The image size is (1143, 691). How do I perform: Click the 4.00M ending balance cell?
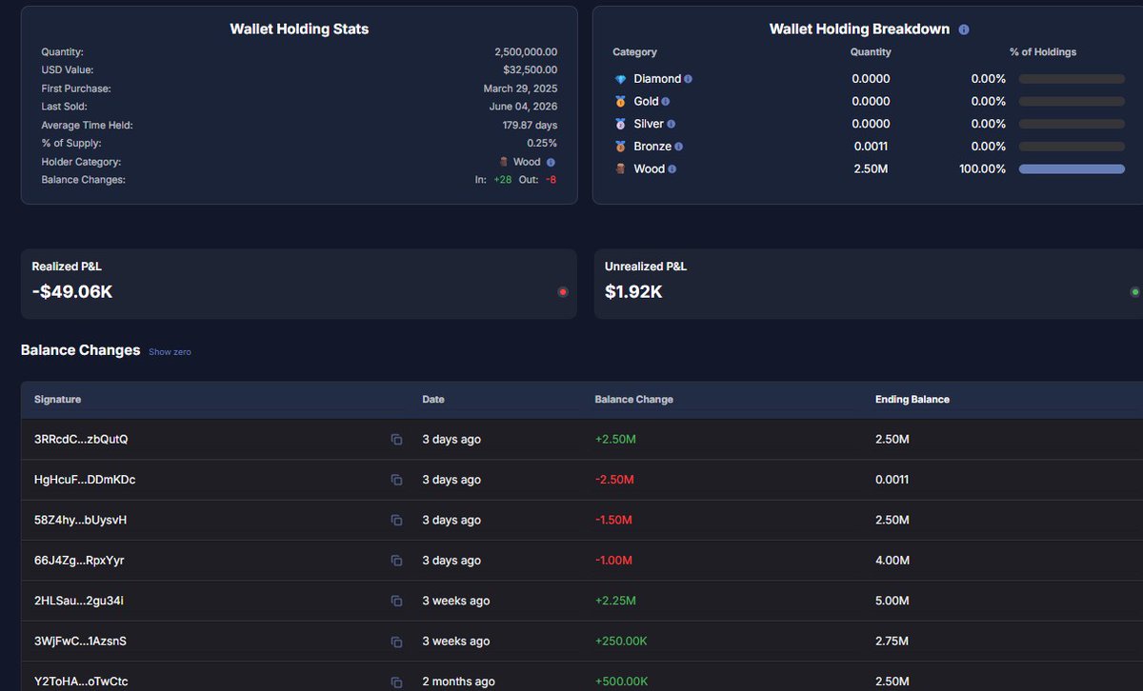(x=892, y=561)
